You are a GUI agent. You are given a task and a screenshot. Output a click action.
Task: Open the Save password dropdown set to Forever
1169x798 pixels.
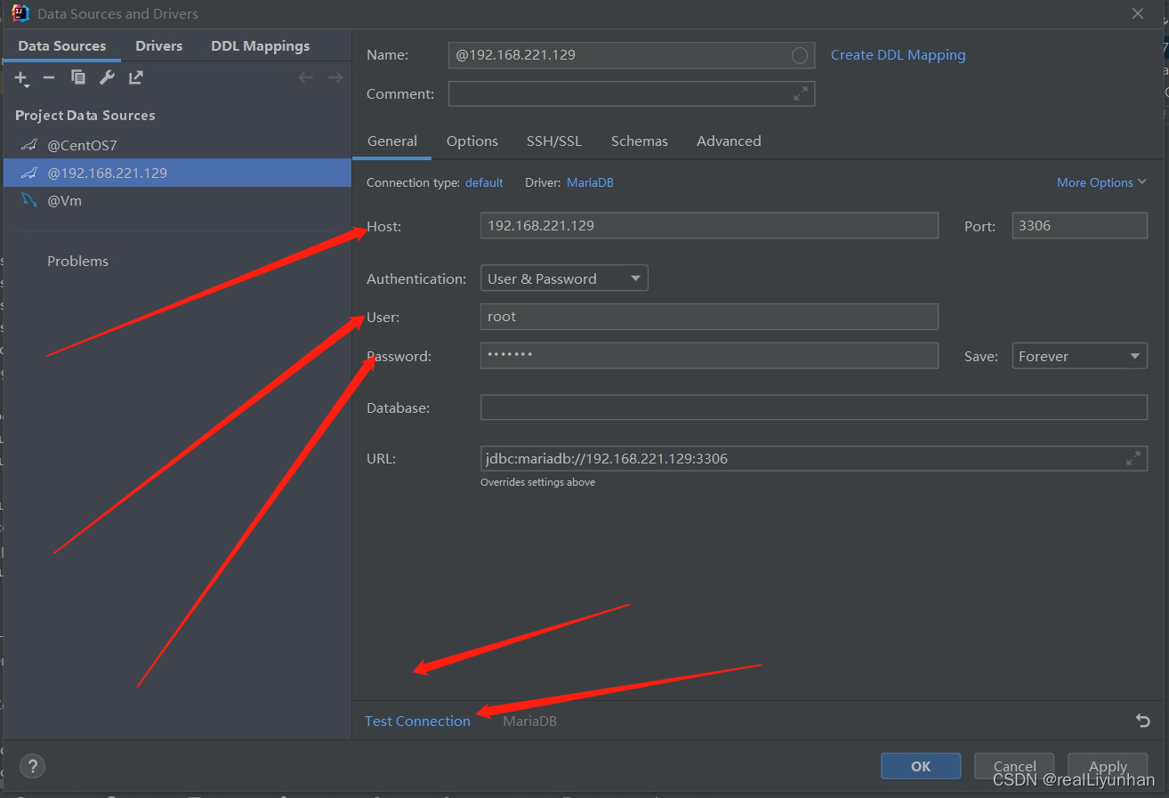click(x=1080, y=356)
